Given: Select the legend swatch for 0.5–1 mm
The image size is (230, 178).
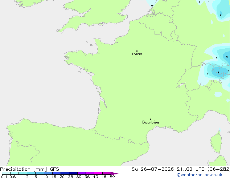Looking at the screenshot, I should (x=15, y=173).
